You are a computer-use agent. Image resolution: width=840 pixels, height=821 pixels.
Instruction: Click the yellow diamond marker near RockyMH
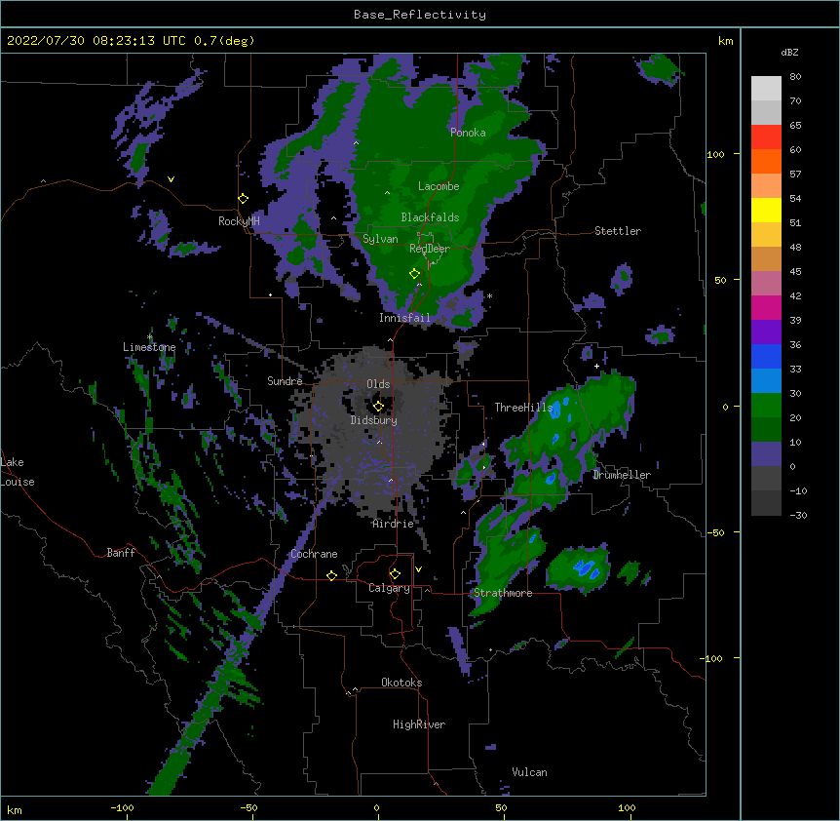[x=243, y=199]
